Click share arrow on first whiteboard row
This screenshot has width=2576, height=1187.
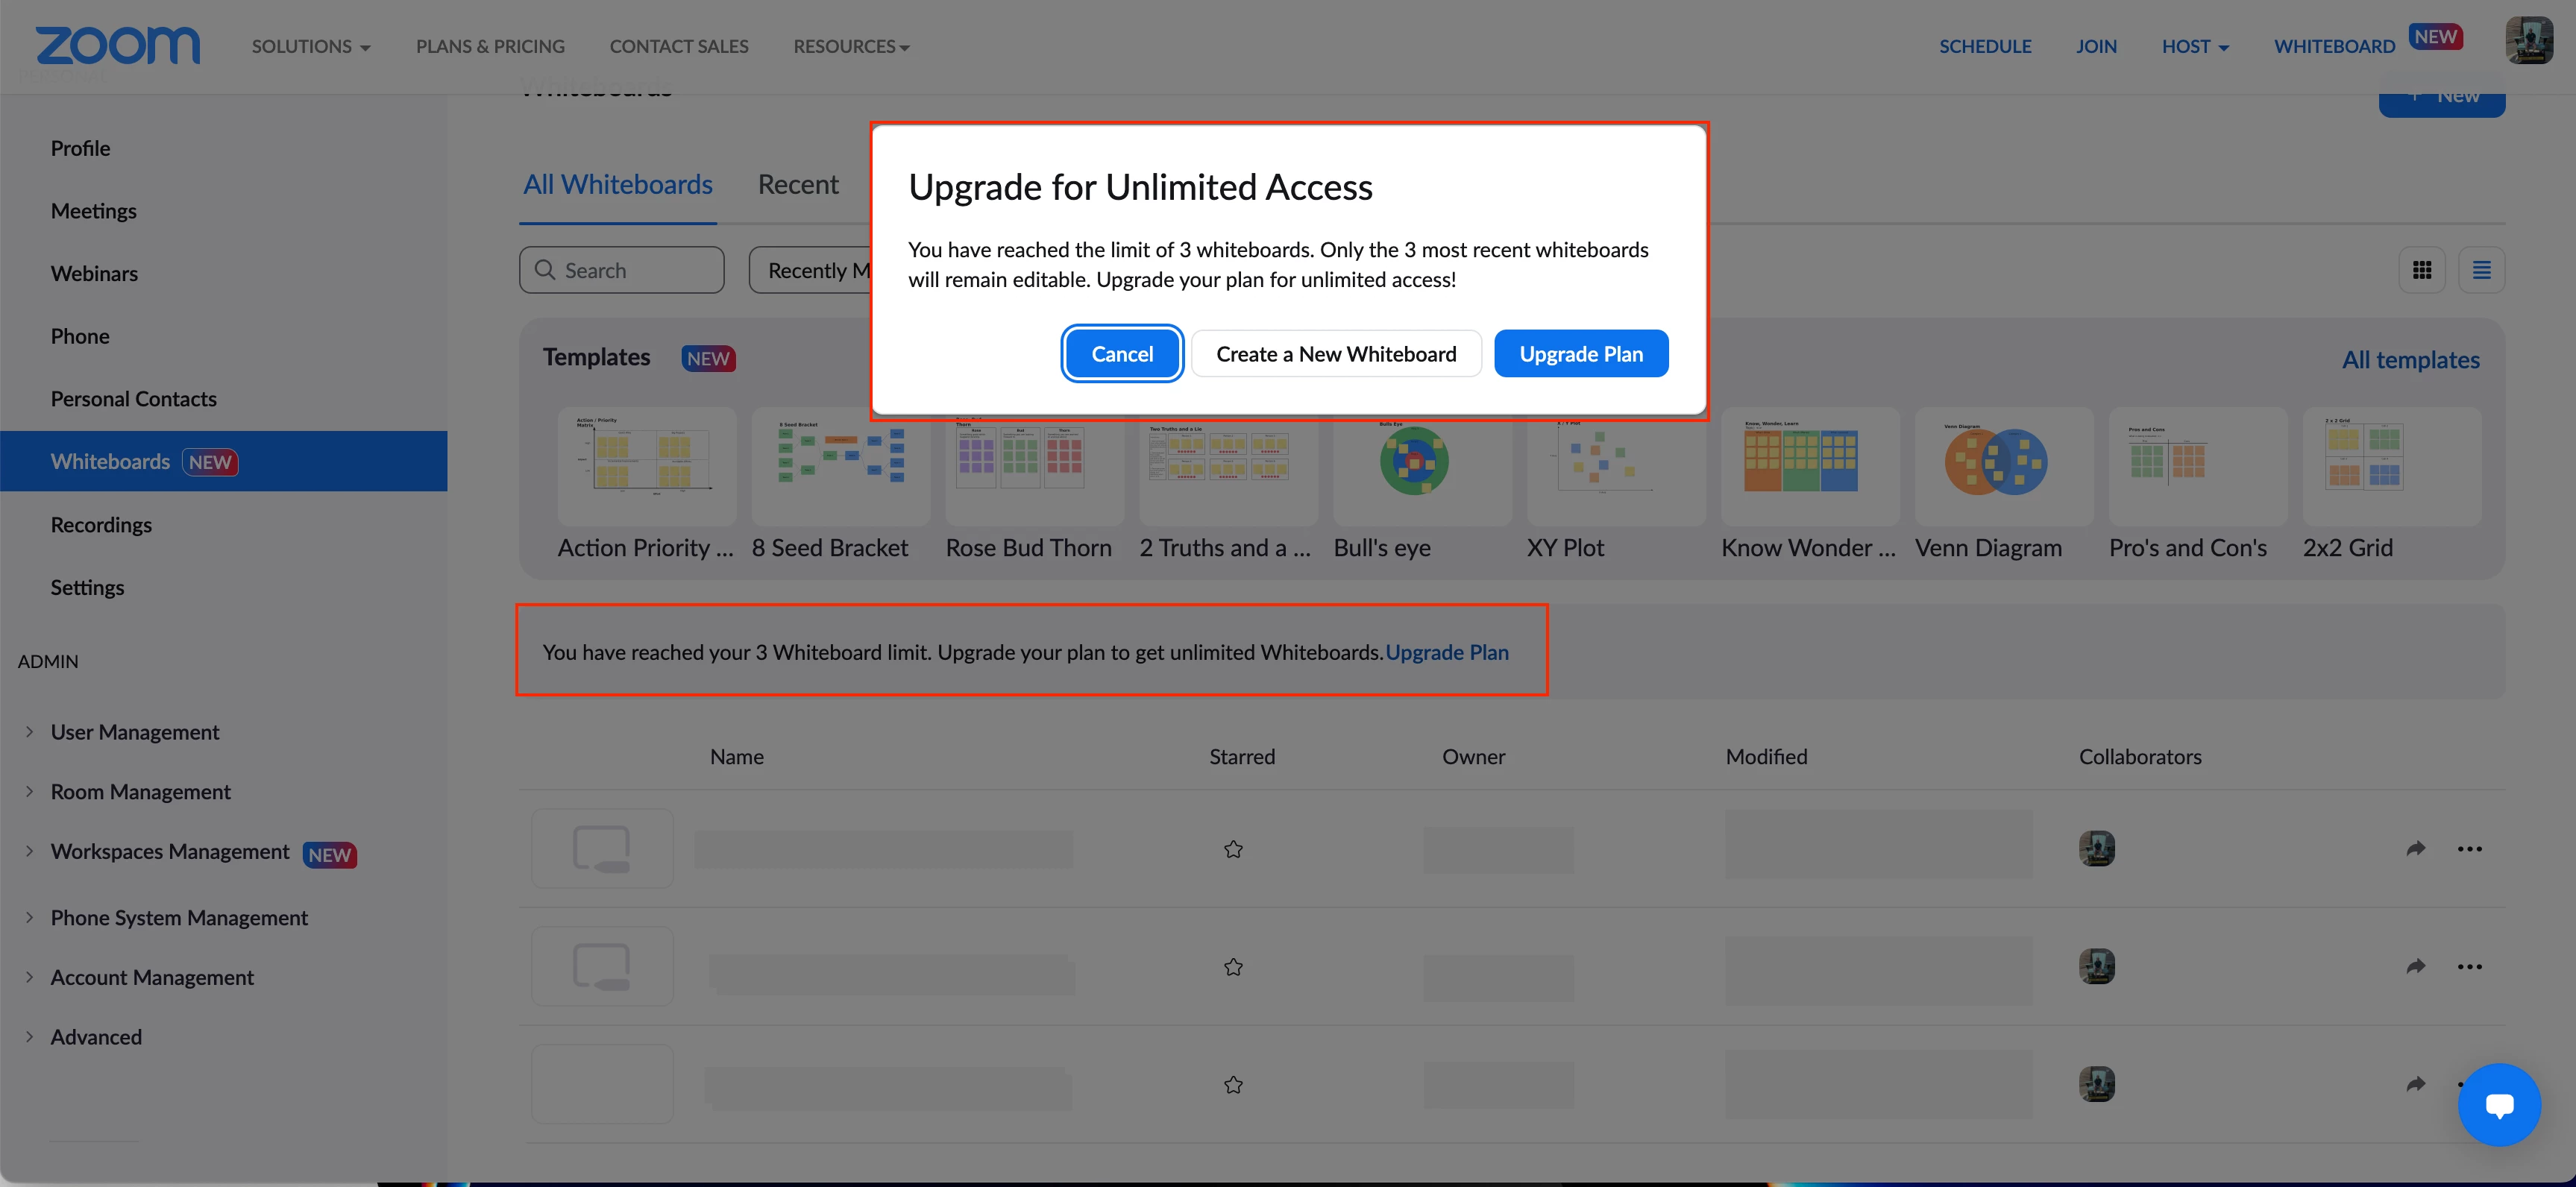[2415, 849]
